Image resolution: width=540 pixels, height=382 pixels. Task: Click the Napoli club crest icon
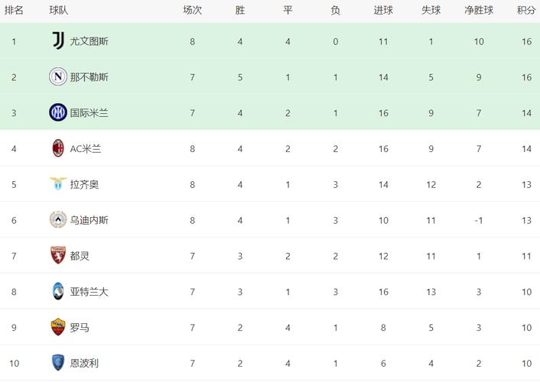click(58, 76)
